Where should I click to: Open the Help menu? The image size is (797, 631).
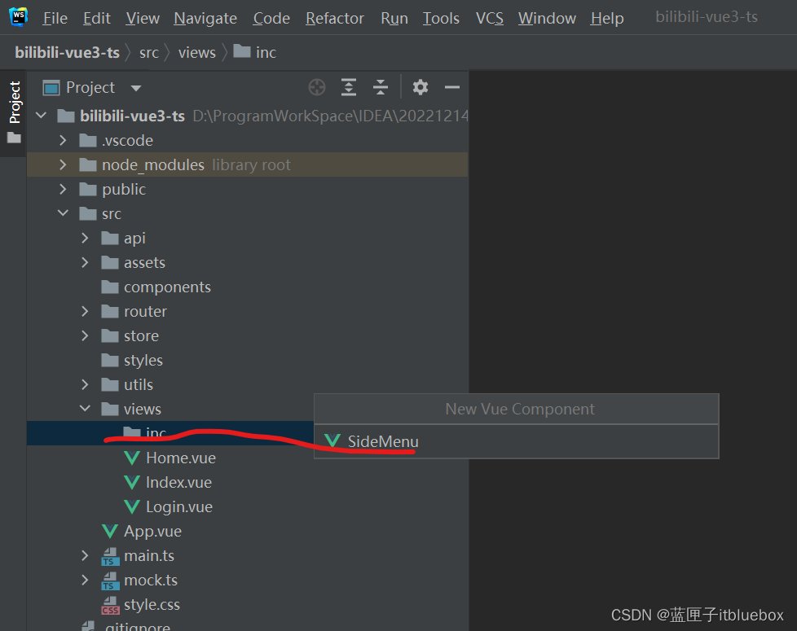pyautogui.click(x=607, y=18)
